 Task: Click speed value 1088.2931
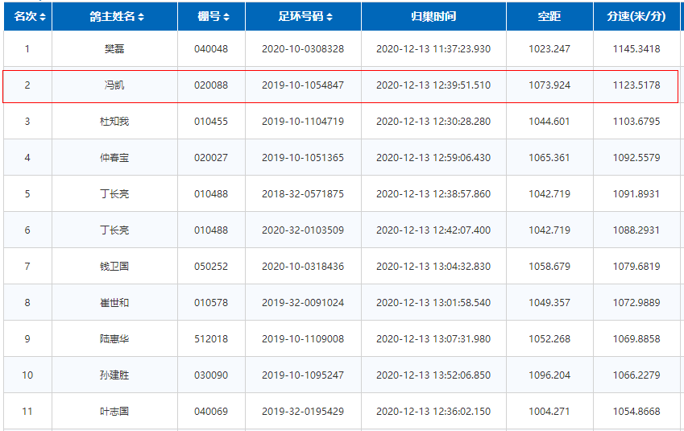tap(636, 230)
